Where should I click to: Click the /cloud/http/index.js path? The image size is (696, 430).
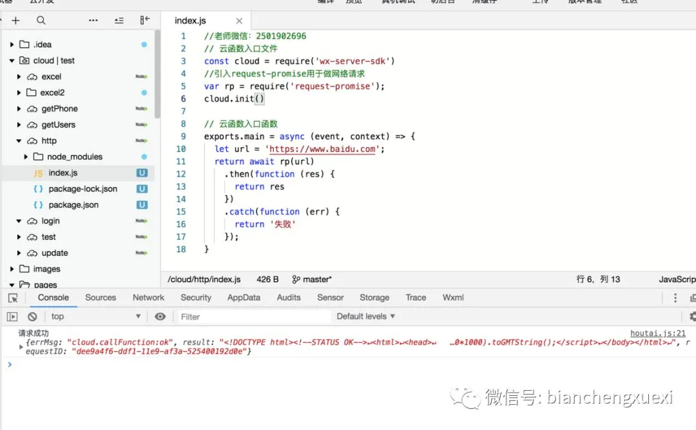pyautogui.click(x=204, y=279)
